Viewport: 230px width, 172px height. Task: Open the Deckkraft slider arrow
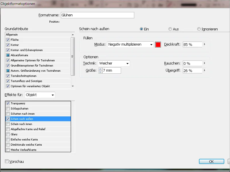tap(204, 44)
